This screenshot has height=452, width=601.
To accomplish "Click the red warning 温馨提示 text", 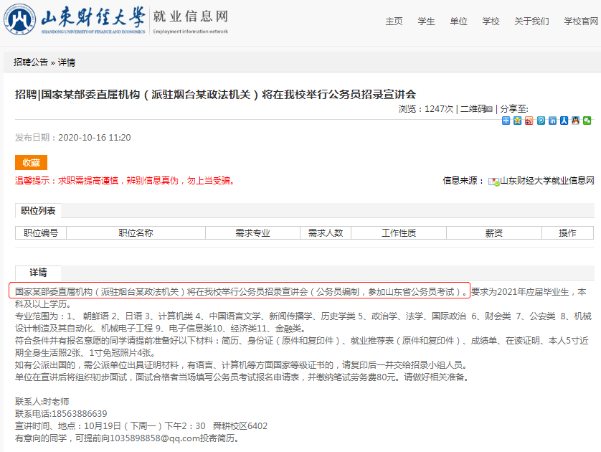I will (125, 181).
